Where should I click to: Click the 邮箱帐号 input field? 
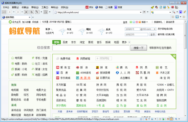point(132,29)
